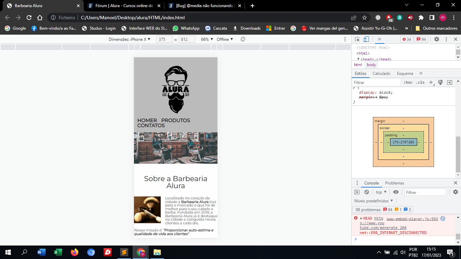Click the styles Filtrar input
The width and height of the screenshot is (461, 259).
click(x=376, y=83)
